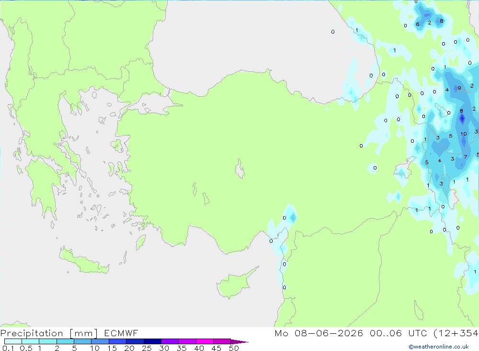Click the '9' precipitation value on map
479x351 pixels.
[x=459, y=88]
